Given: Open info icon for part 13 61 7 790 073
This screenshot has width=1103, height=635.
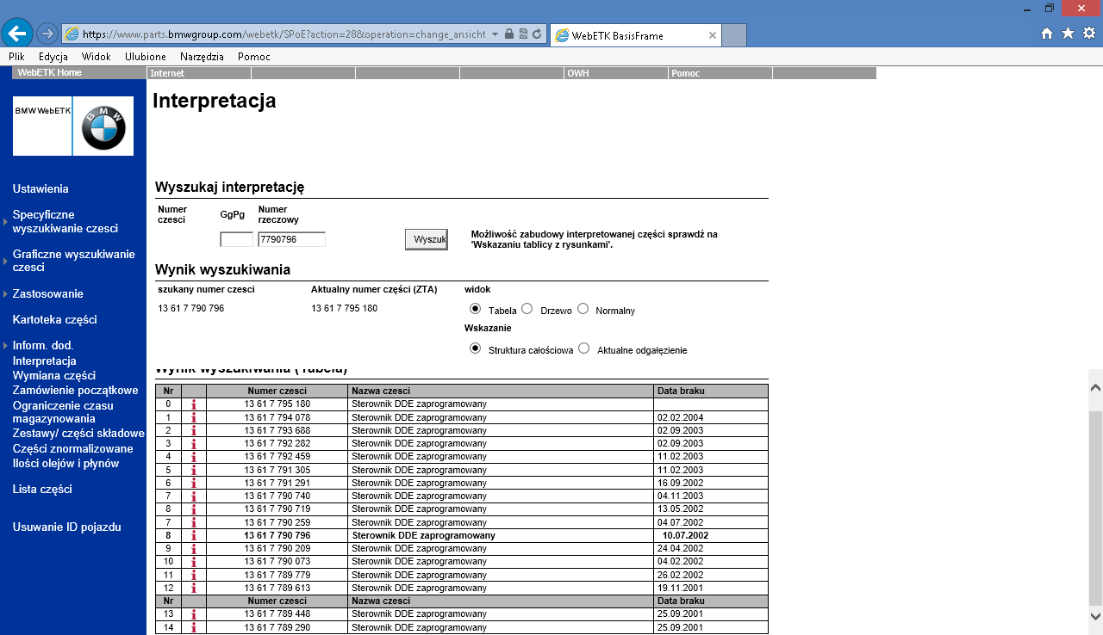Looking at the screenshot, I should [194, 562].
